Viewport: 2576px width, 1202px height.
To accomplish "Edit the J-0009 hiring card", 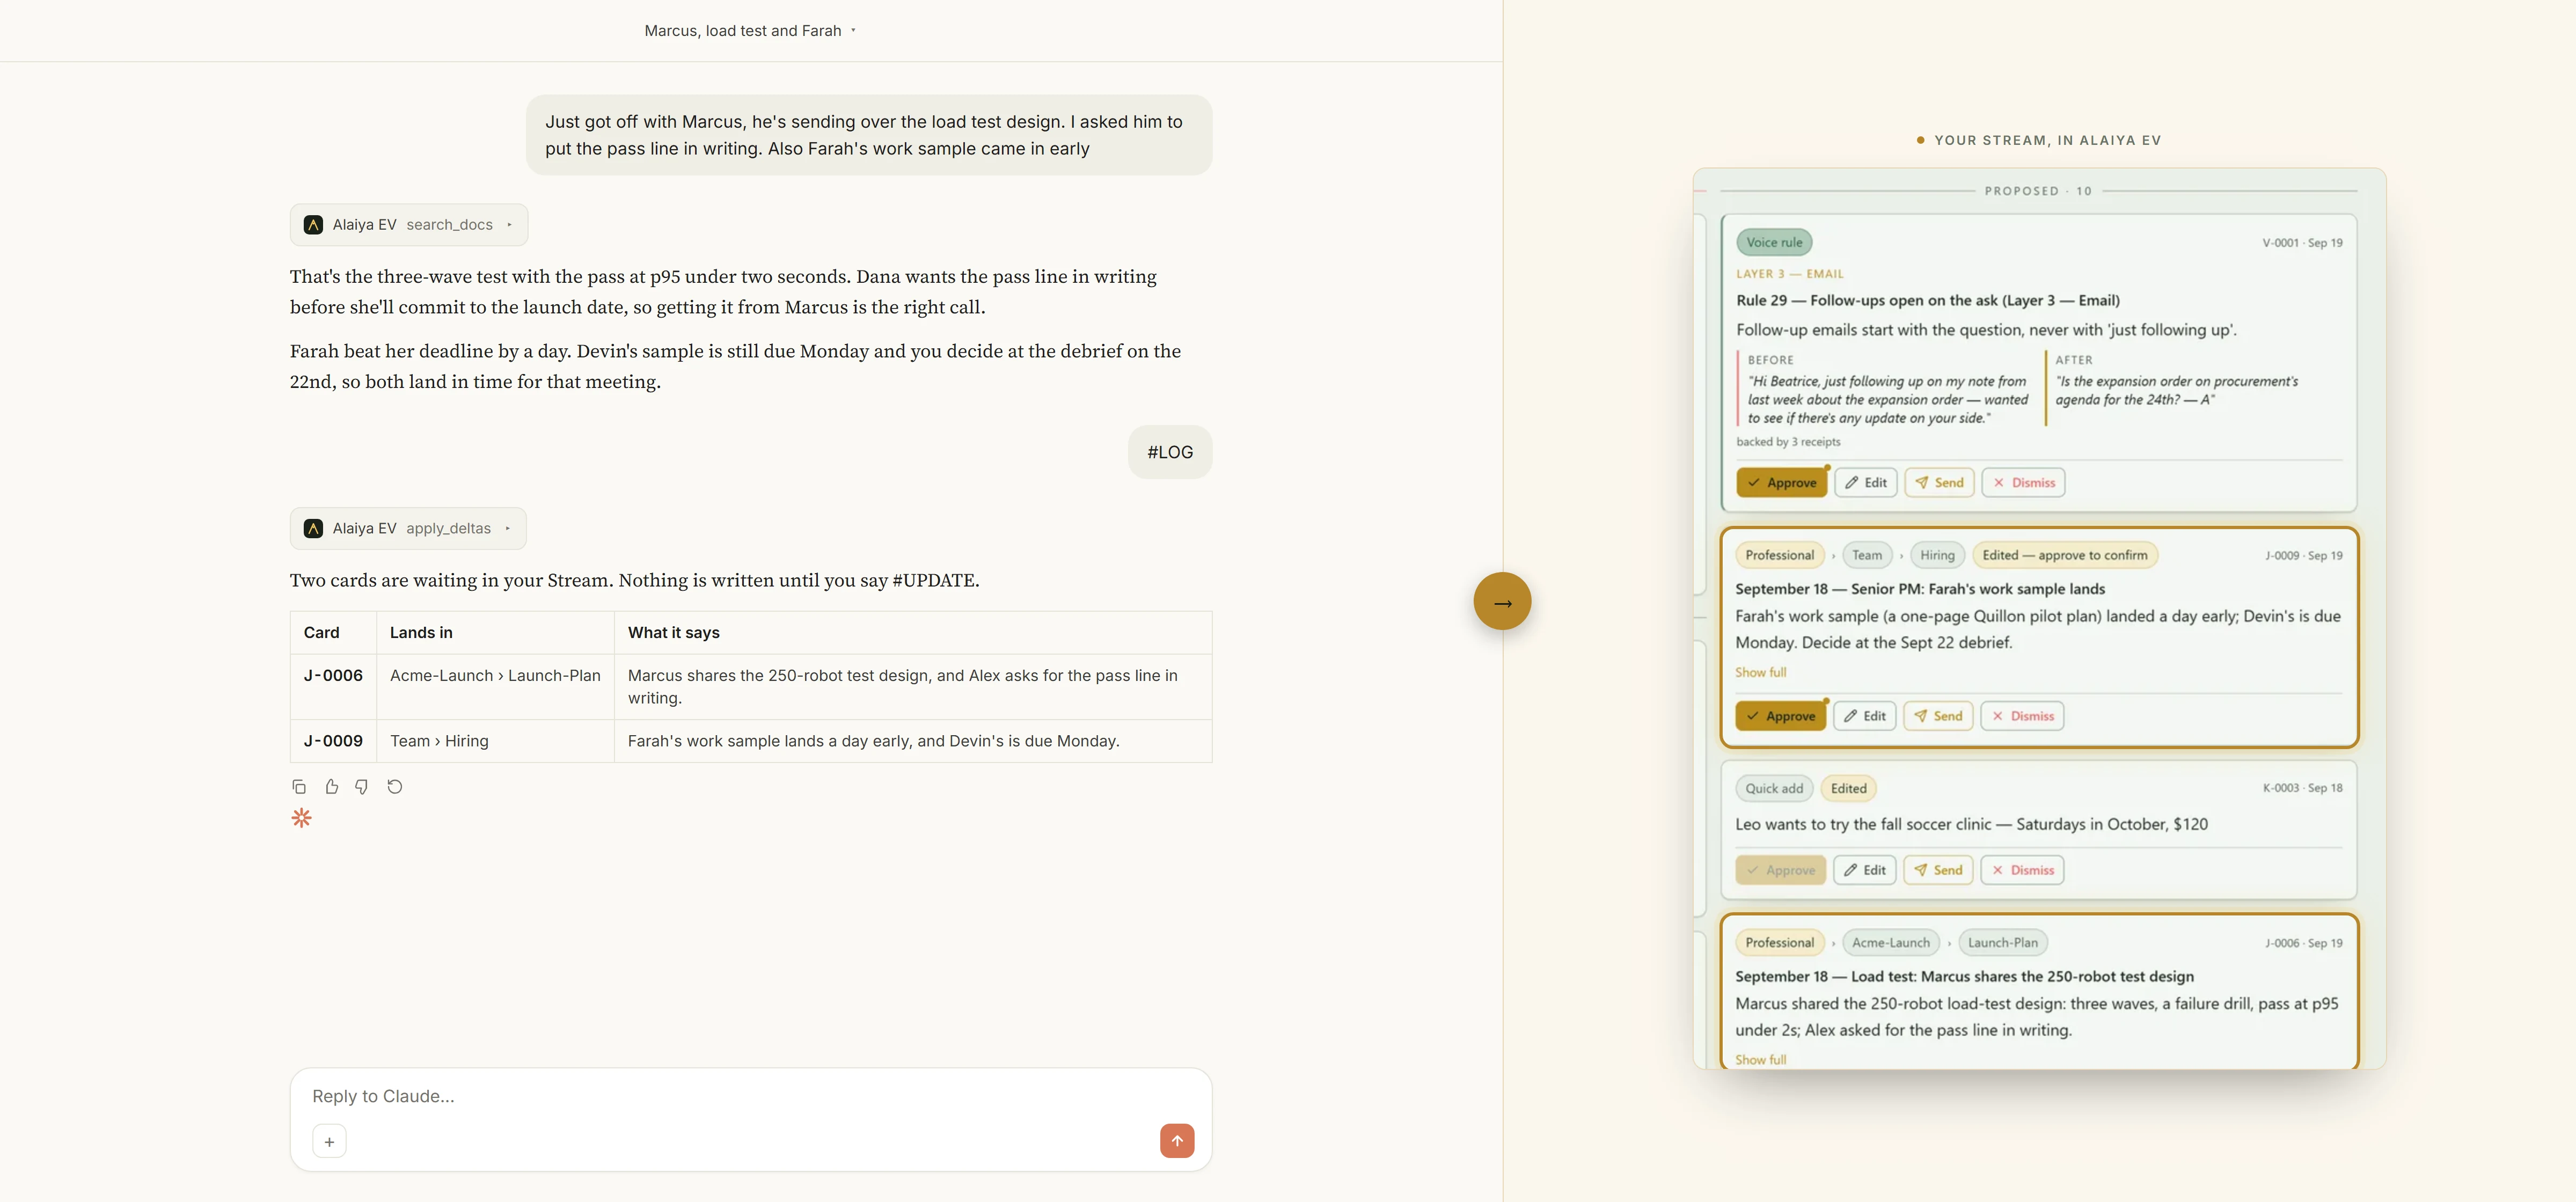I will pyautogui.click(x=1865, y=716).
